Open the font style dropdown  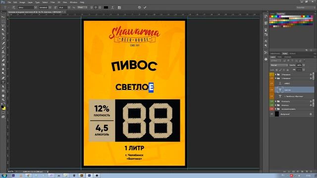tap(50, 7)
